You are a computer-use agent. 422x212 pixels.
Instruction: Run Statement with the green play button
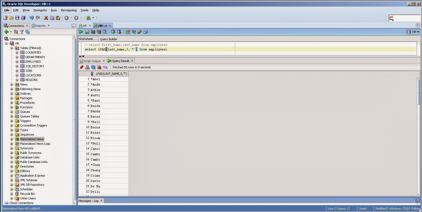pos(81,32)
